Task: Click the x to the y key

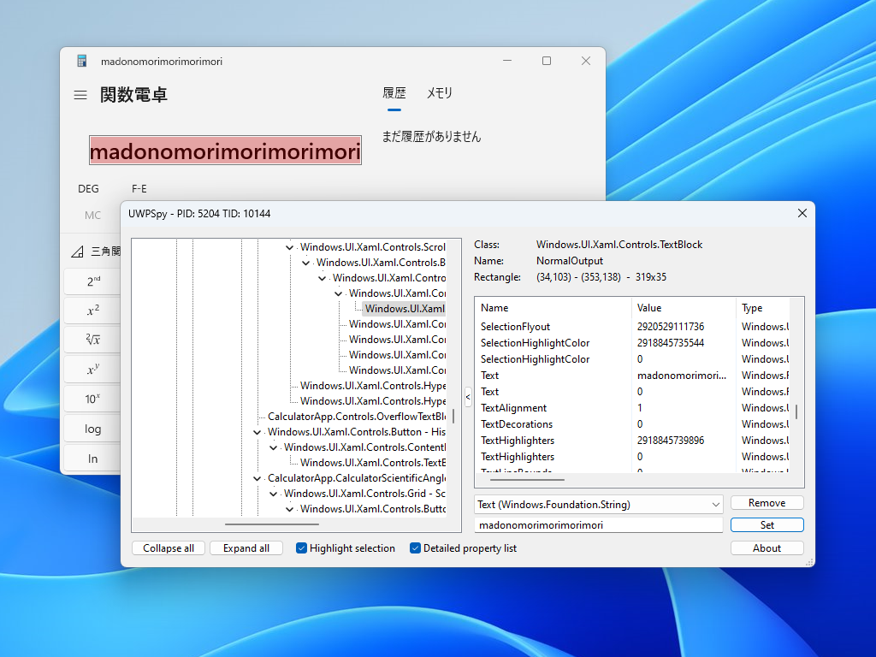Action: pyautogui.click(x=92, y=370)
